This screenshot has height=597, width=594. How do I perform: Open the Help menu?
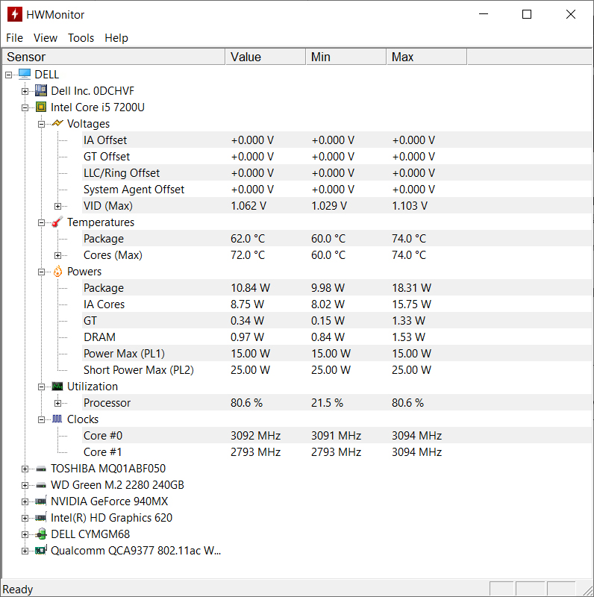(x=116, y=38)
